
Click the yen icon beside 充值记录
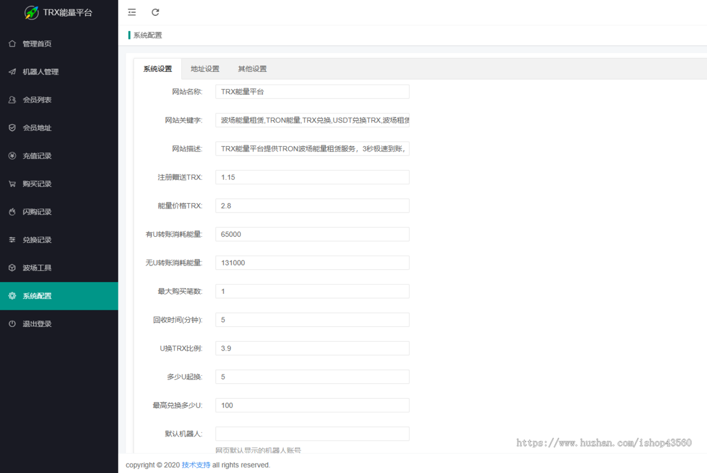(12, 156)
